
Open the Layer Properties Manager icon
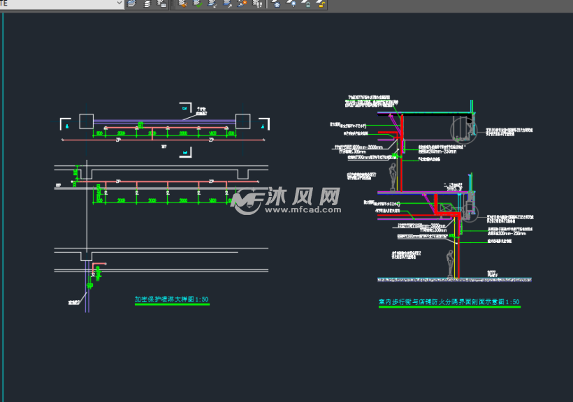[132, 3]
